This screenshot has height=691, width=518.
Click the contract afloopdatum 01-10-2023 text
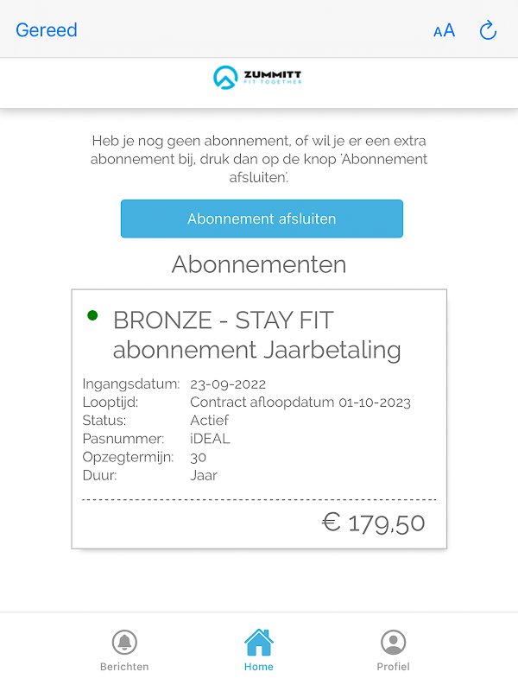(300, 403)
